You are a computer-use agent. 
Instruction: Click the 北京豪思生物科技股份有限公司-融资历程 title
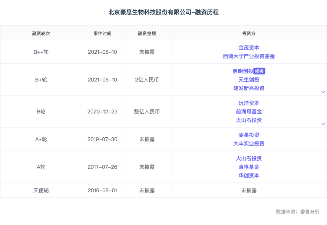163,12
